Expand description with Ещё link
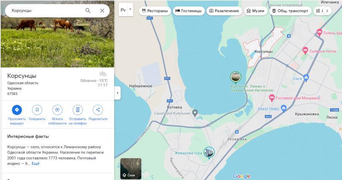Image resolution: width=342 pixels, height=180 pixels. click(x=35, y=163)
